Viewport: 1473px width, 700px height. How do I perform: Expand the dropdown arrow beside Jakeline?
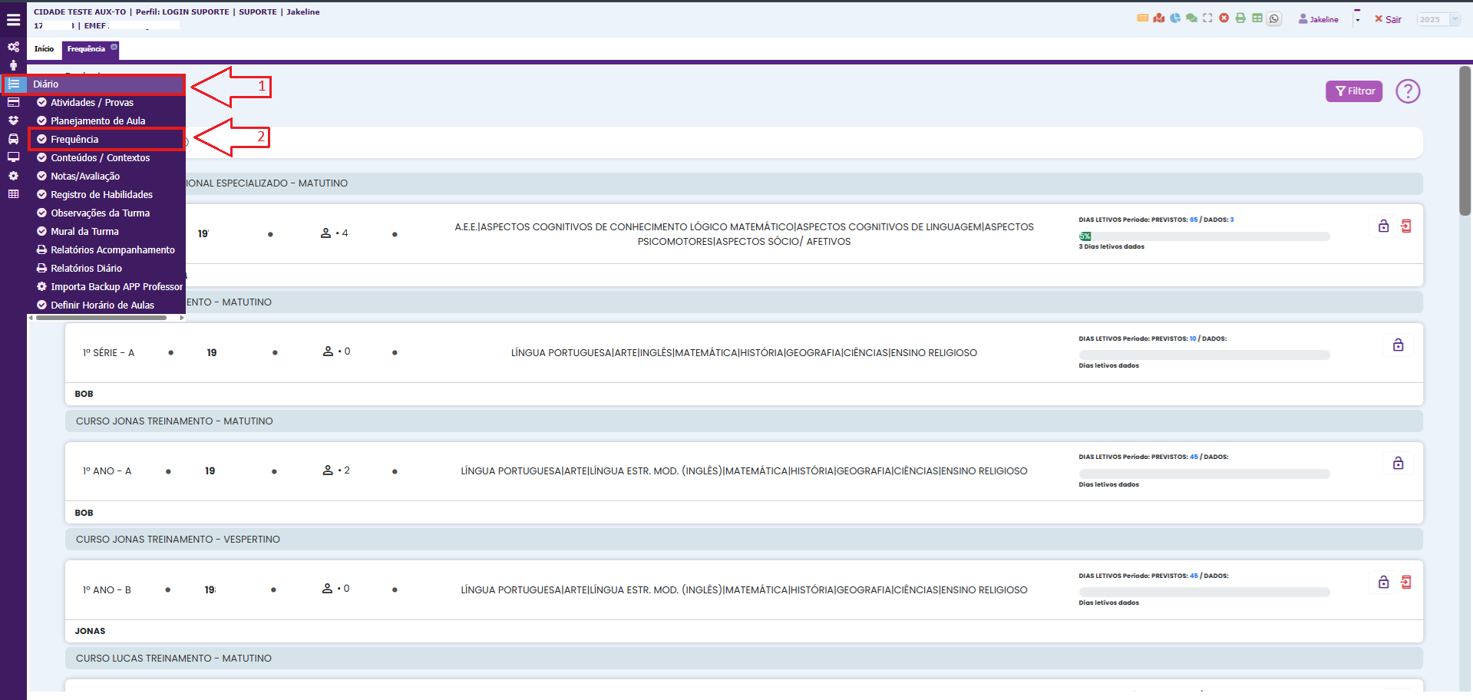1357,19
